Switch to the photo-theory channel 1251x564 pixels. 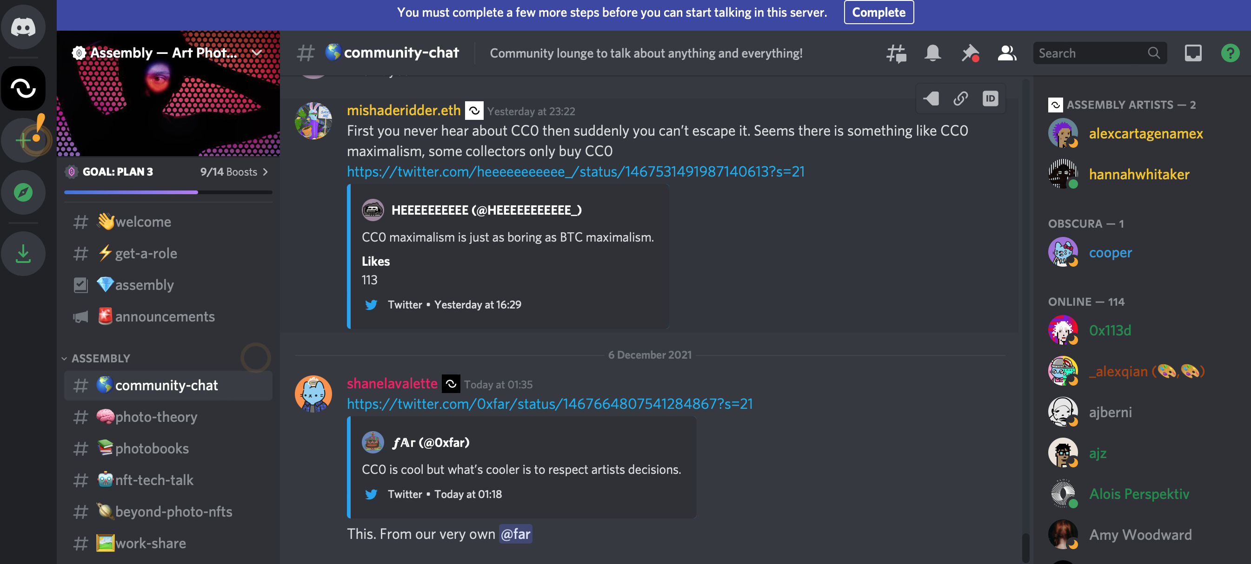click(156, 417)
